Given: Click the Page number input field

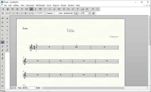Looking at the screenshot, I should point(31,88).
